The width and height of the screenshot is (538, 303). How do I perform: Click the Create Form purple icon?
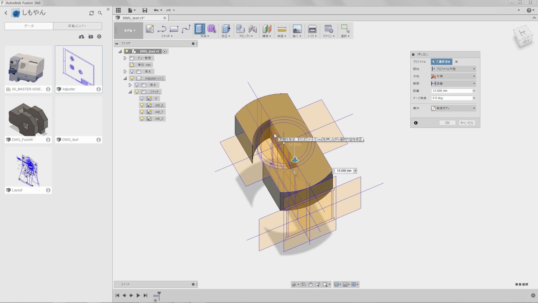tap(212, 29)
